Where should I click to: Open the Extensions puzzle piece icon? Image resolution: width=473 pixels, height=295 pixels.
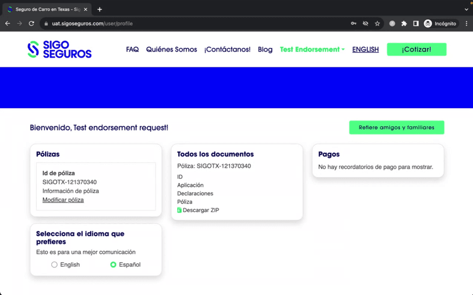click(x=404, y=24)
